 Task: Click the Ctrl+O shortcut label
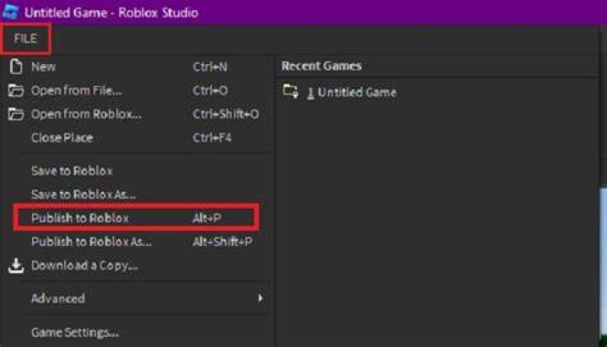pos(210,90)
